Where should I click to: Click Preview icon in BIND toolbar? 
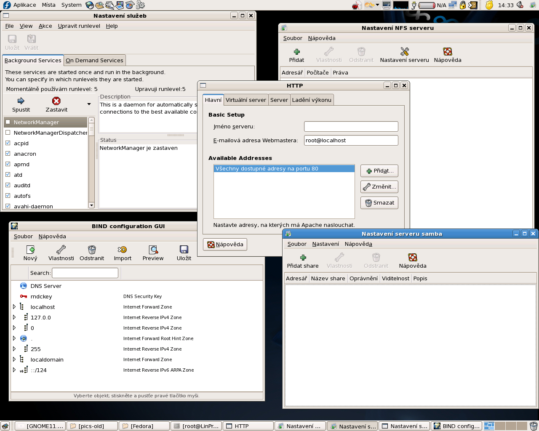coord(153,250)
